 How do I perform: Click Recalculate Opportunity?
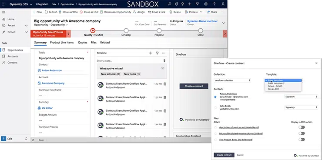(116, 12)
